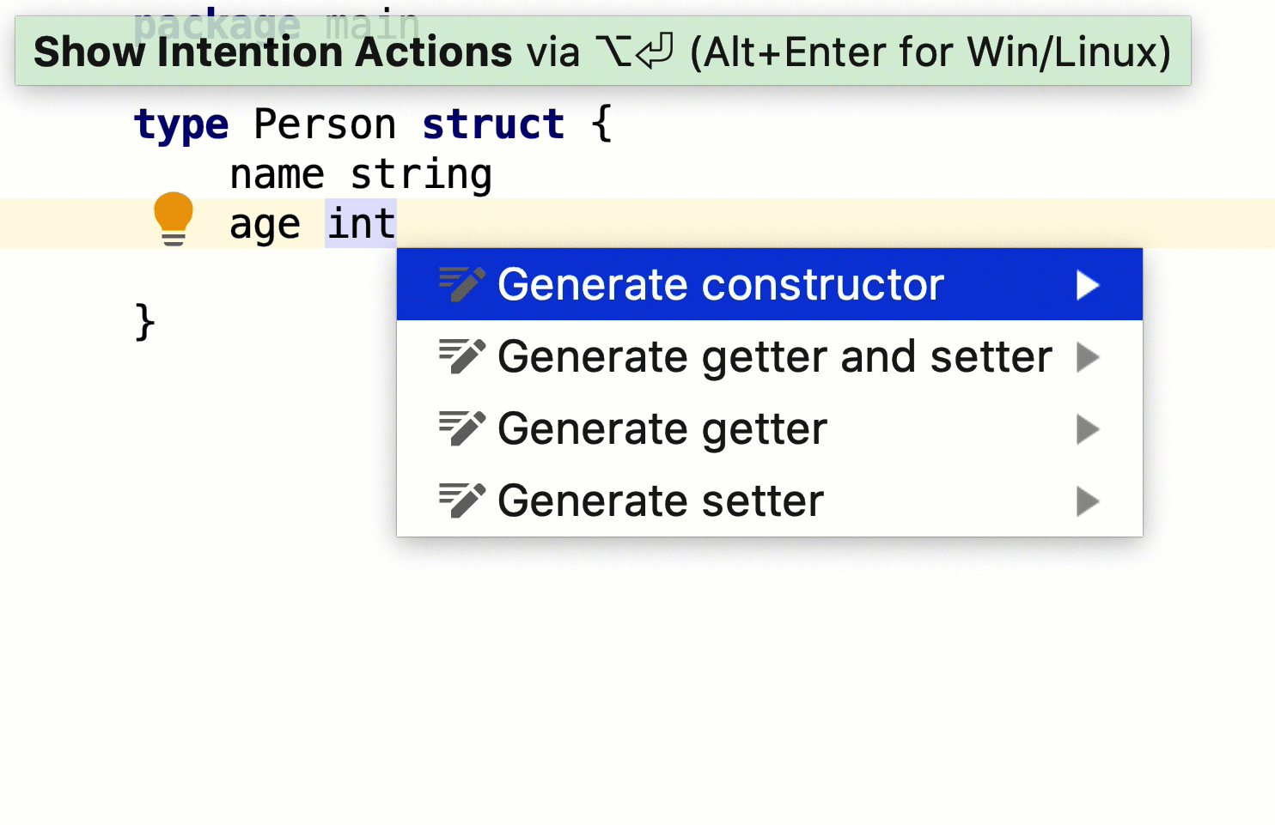Image resolution: width=1275 pixels, height=825 pixels.
Task: Click pencil icon beside Generate constructor
Action: 462,284
